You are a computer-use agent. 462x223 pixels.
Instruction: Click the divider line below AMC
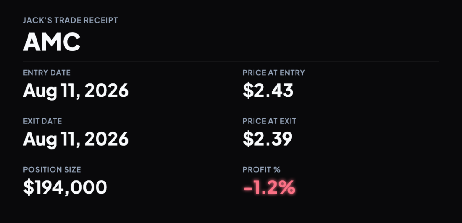[x=231, y=61]
